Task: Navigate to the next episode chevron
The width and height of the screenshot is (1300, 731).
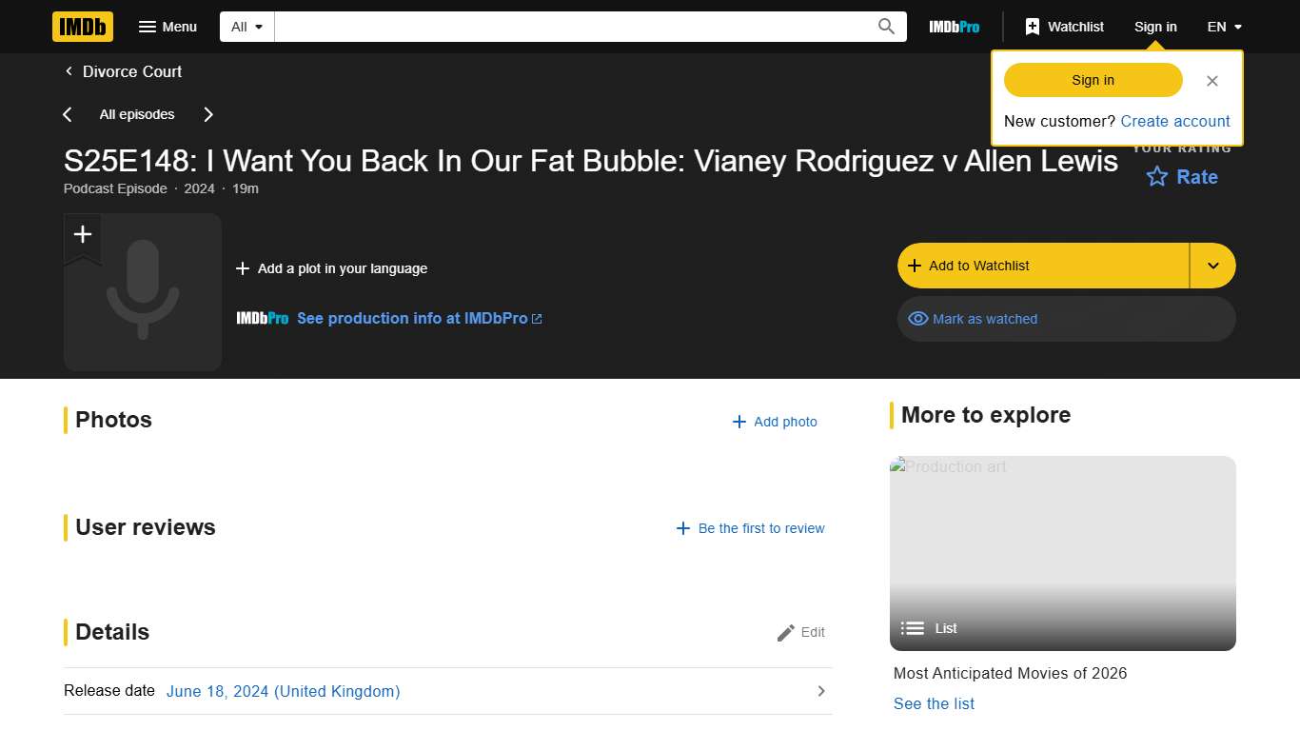Action: [x=207, y=114]
